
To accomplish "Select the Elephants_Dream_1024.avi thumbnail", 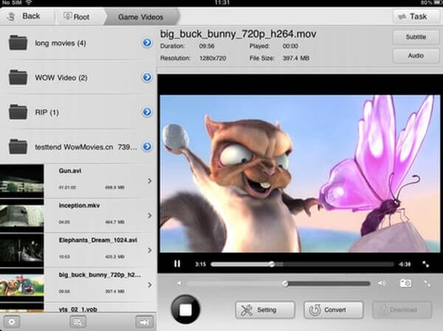I will 21,250.
